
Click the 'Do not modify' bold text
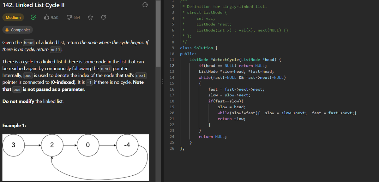point(18,101)
